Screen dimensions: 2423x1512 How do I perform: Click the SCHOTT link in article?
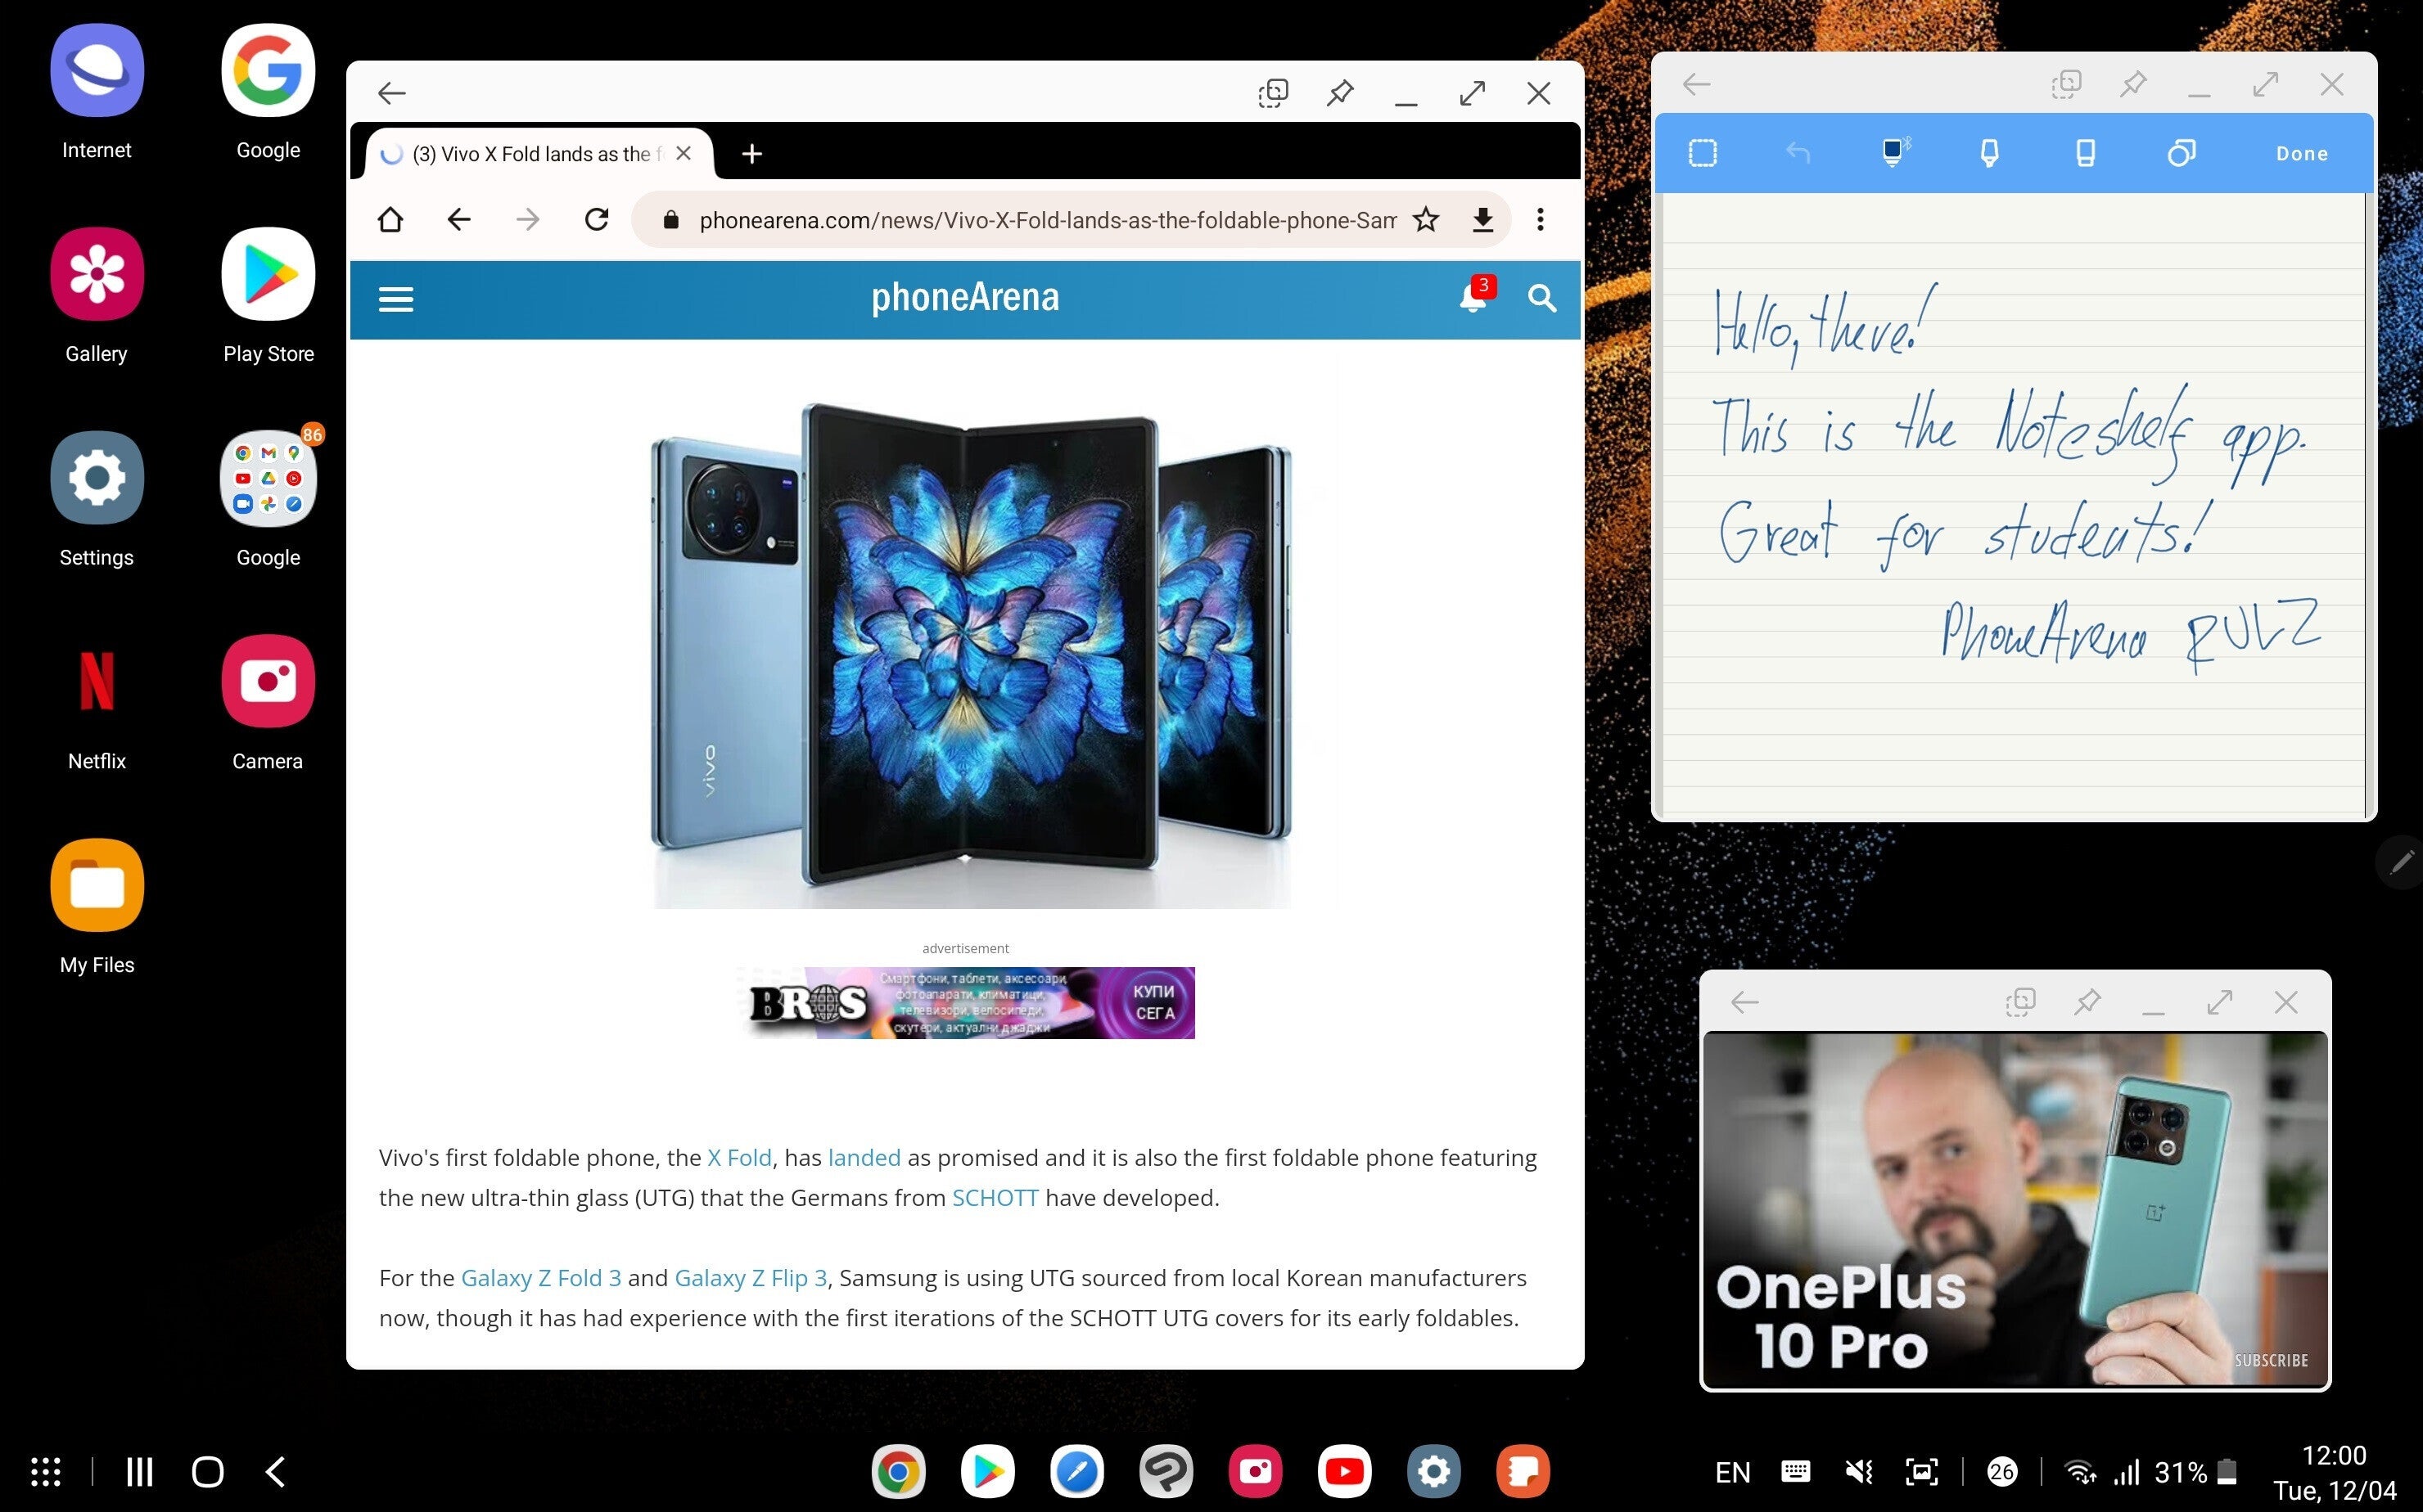(995, 1197)
